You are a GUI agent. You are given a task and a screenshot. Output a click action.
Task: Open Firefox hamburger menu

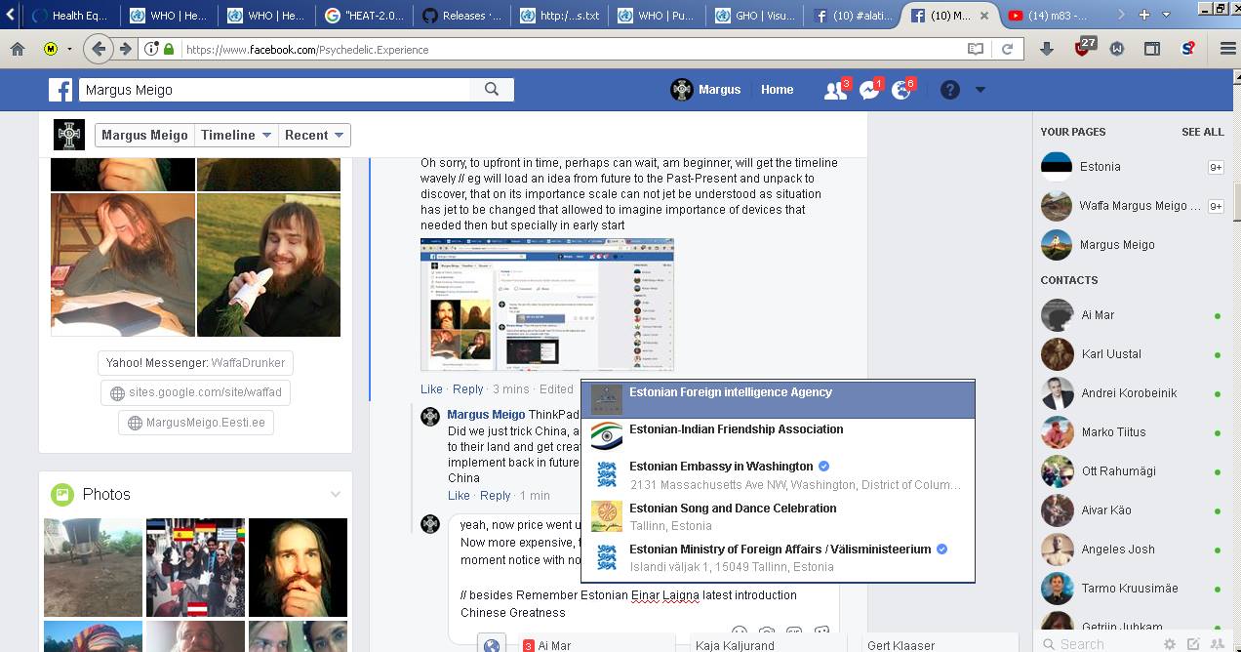click(1227, 49)
